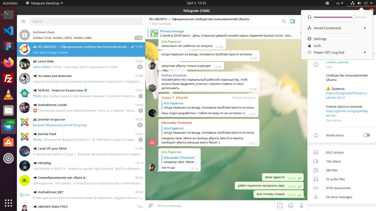
Task: Search inside the RU.UBUNTU chat
Action: pos(284,21)
